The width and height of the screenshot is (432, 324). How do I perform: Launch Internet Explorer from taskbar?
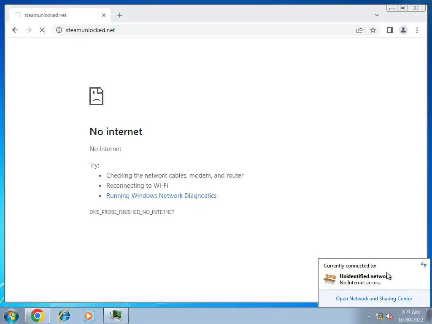click(64, 316)
